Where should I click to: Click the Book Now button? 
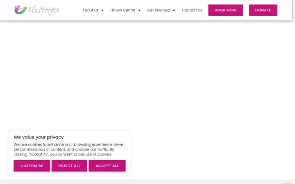225,10
